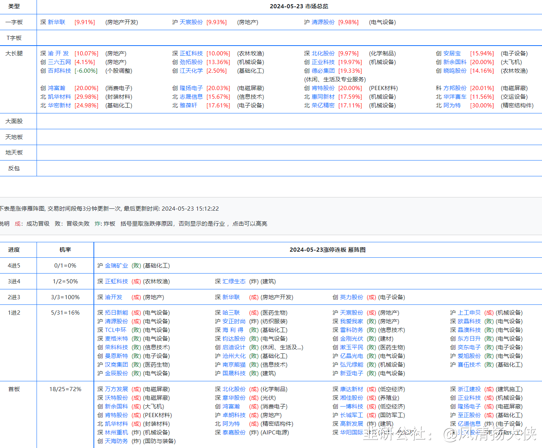The image size is (542, 448).
Task: Open the 德必集团 stock link
Action: tap(323, 71)
